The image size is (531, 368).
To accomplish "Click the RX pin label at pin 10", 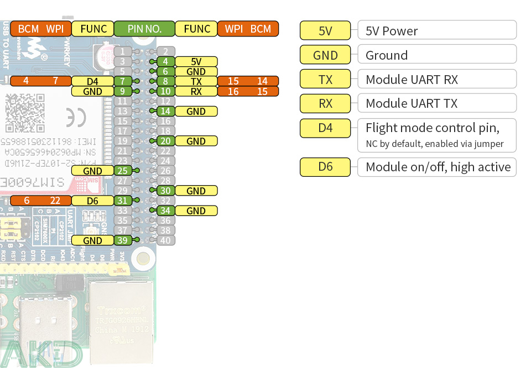I will tap(197, 92).
